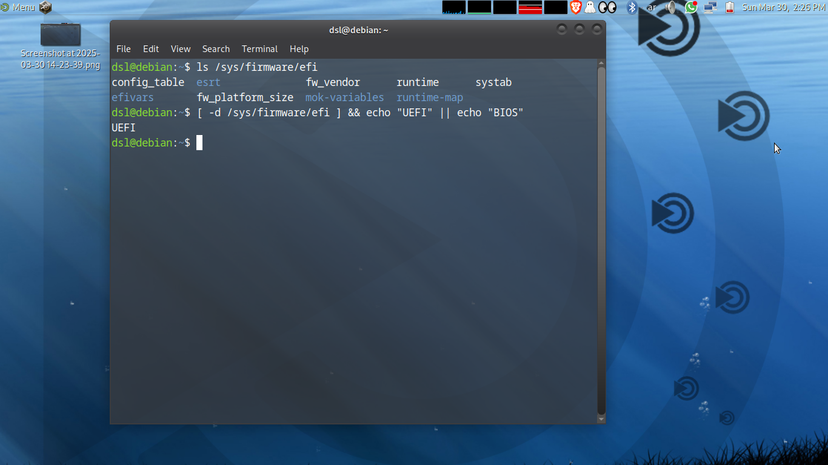Click 'runtime' in the first ls output row
This screenshot has height=465, width=828.
click(x=418, y=82)
